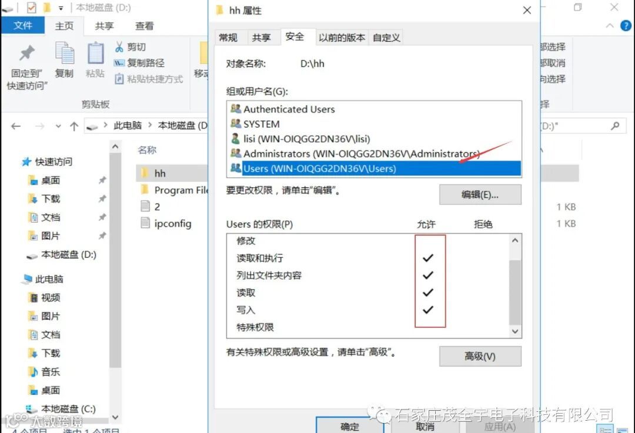Click the Paste clipboard icon

click(x=96, y=53)
